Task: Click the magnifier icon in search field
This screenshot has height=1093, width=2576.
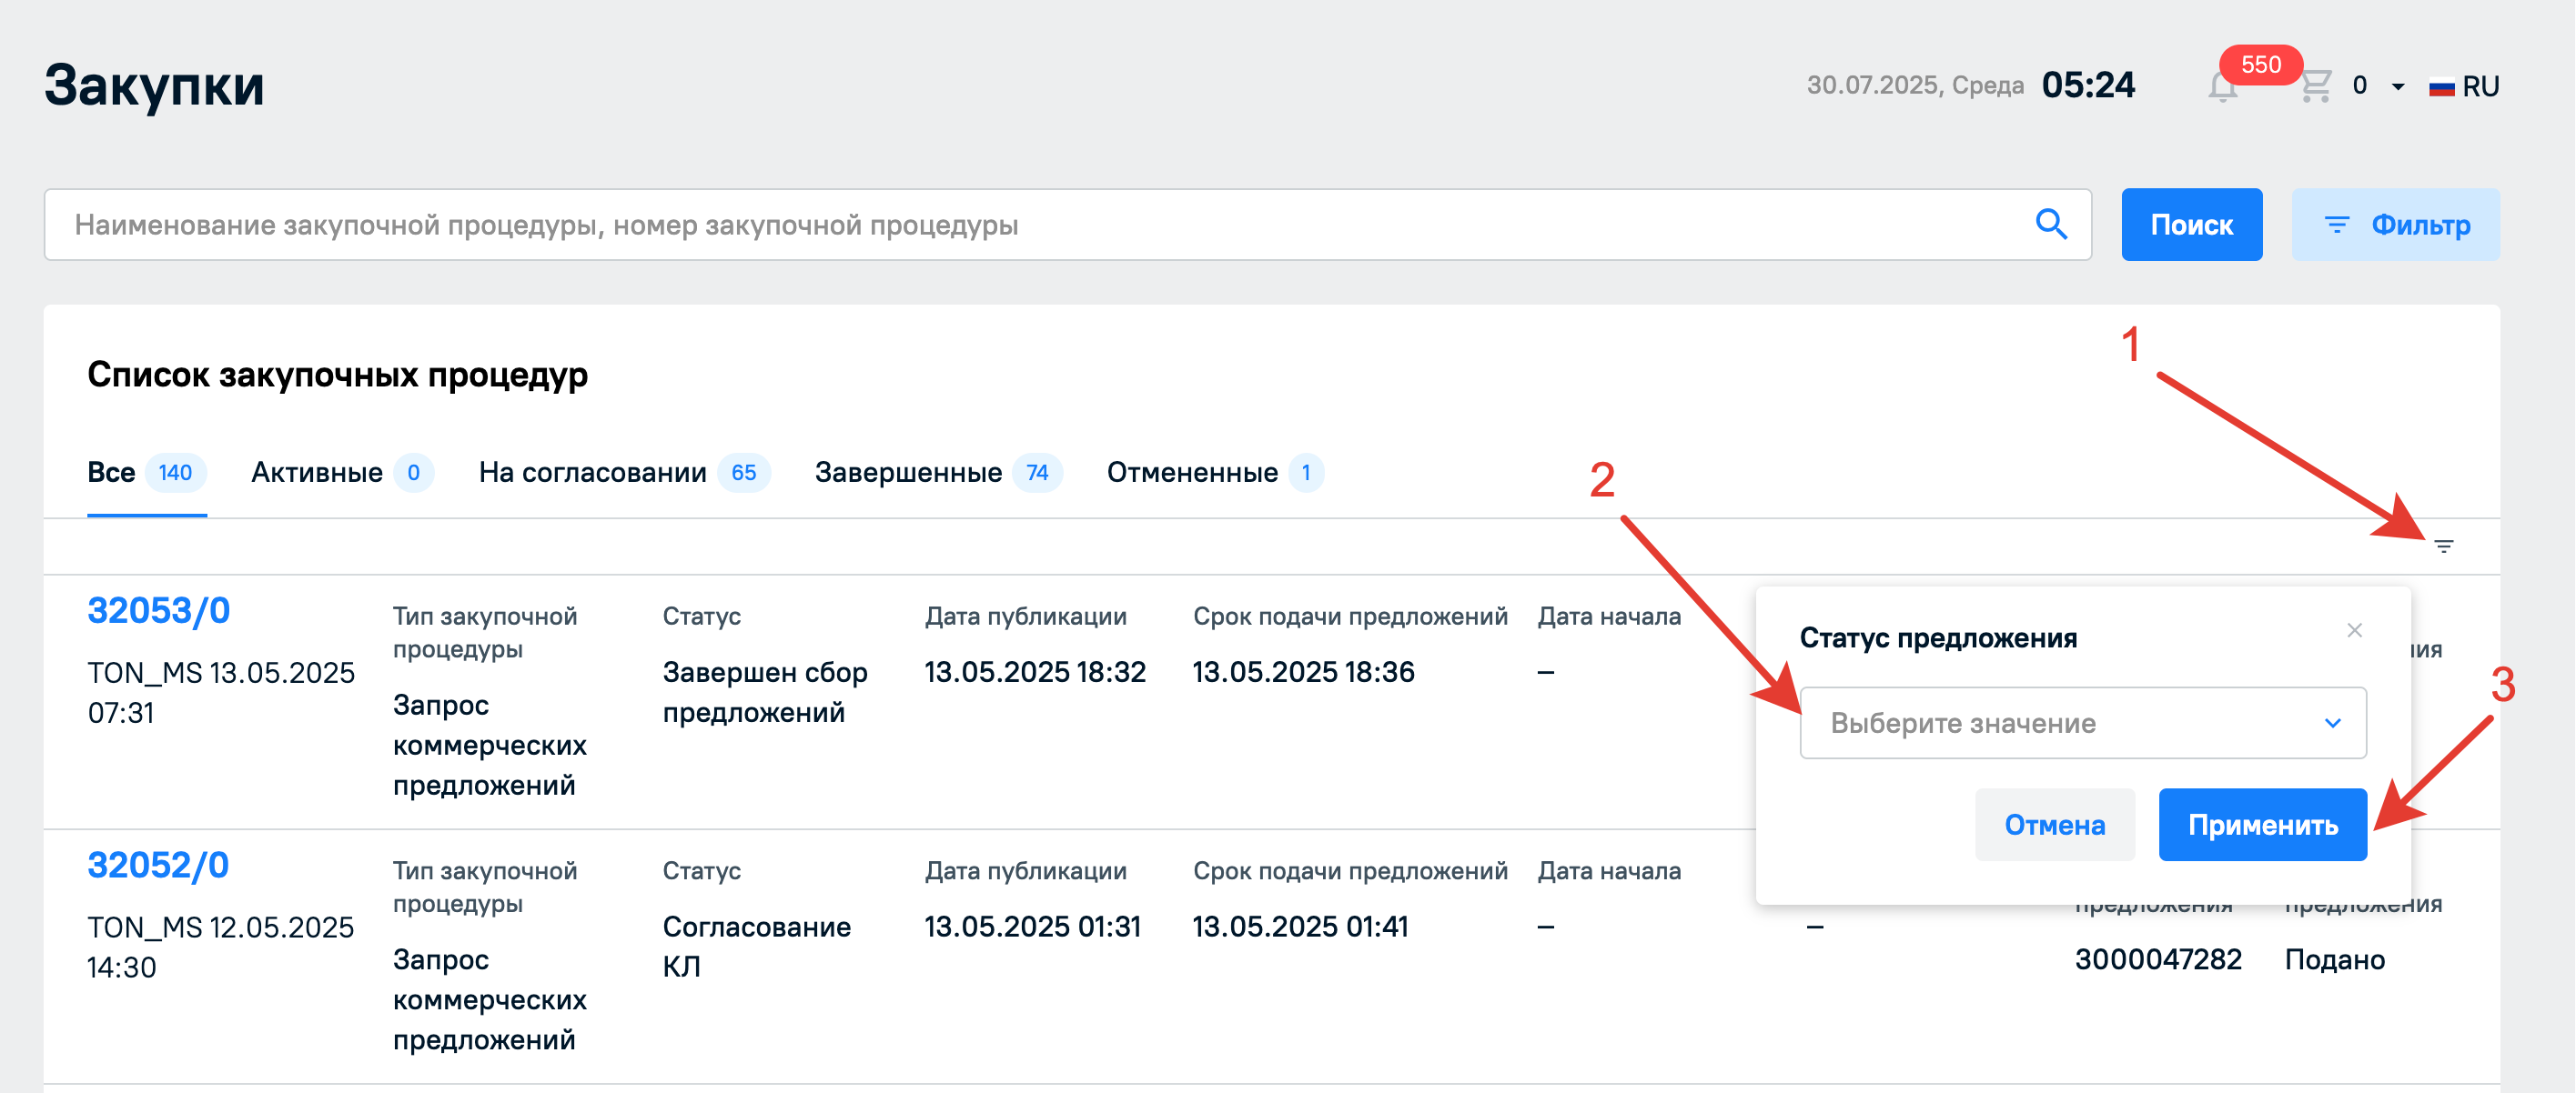Action: 2050,224
